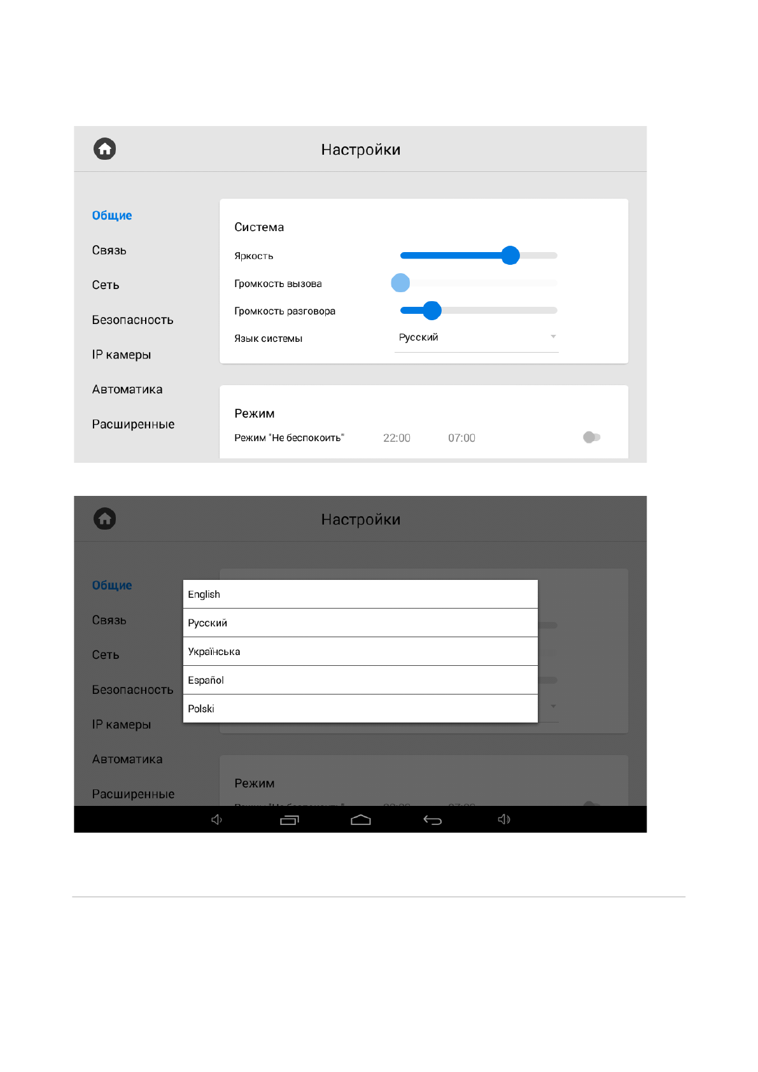Image resolution: width=758 pixels, height=1072 pixels.
Task: Tap the home icon in top settings header
Action: tap(105, 149)
